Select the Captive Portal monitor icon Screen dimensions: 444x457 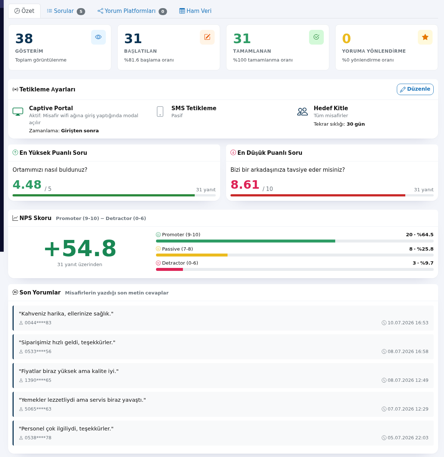[x=18, y=111]
